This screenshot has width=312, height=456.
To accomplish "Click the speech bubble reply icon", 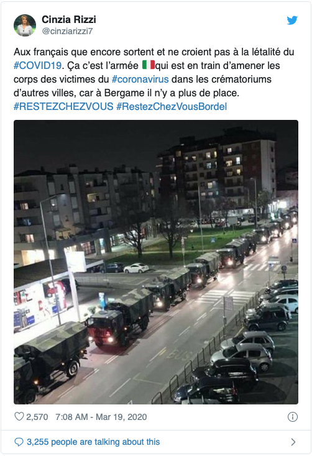I will [19, 442].
